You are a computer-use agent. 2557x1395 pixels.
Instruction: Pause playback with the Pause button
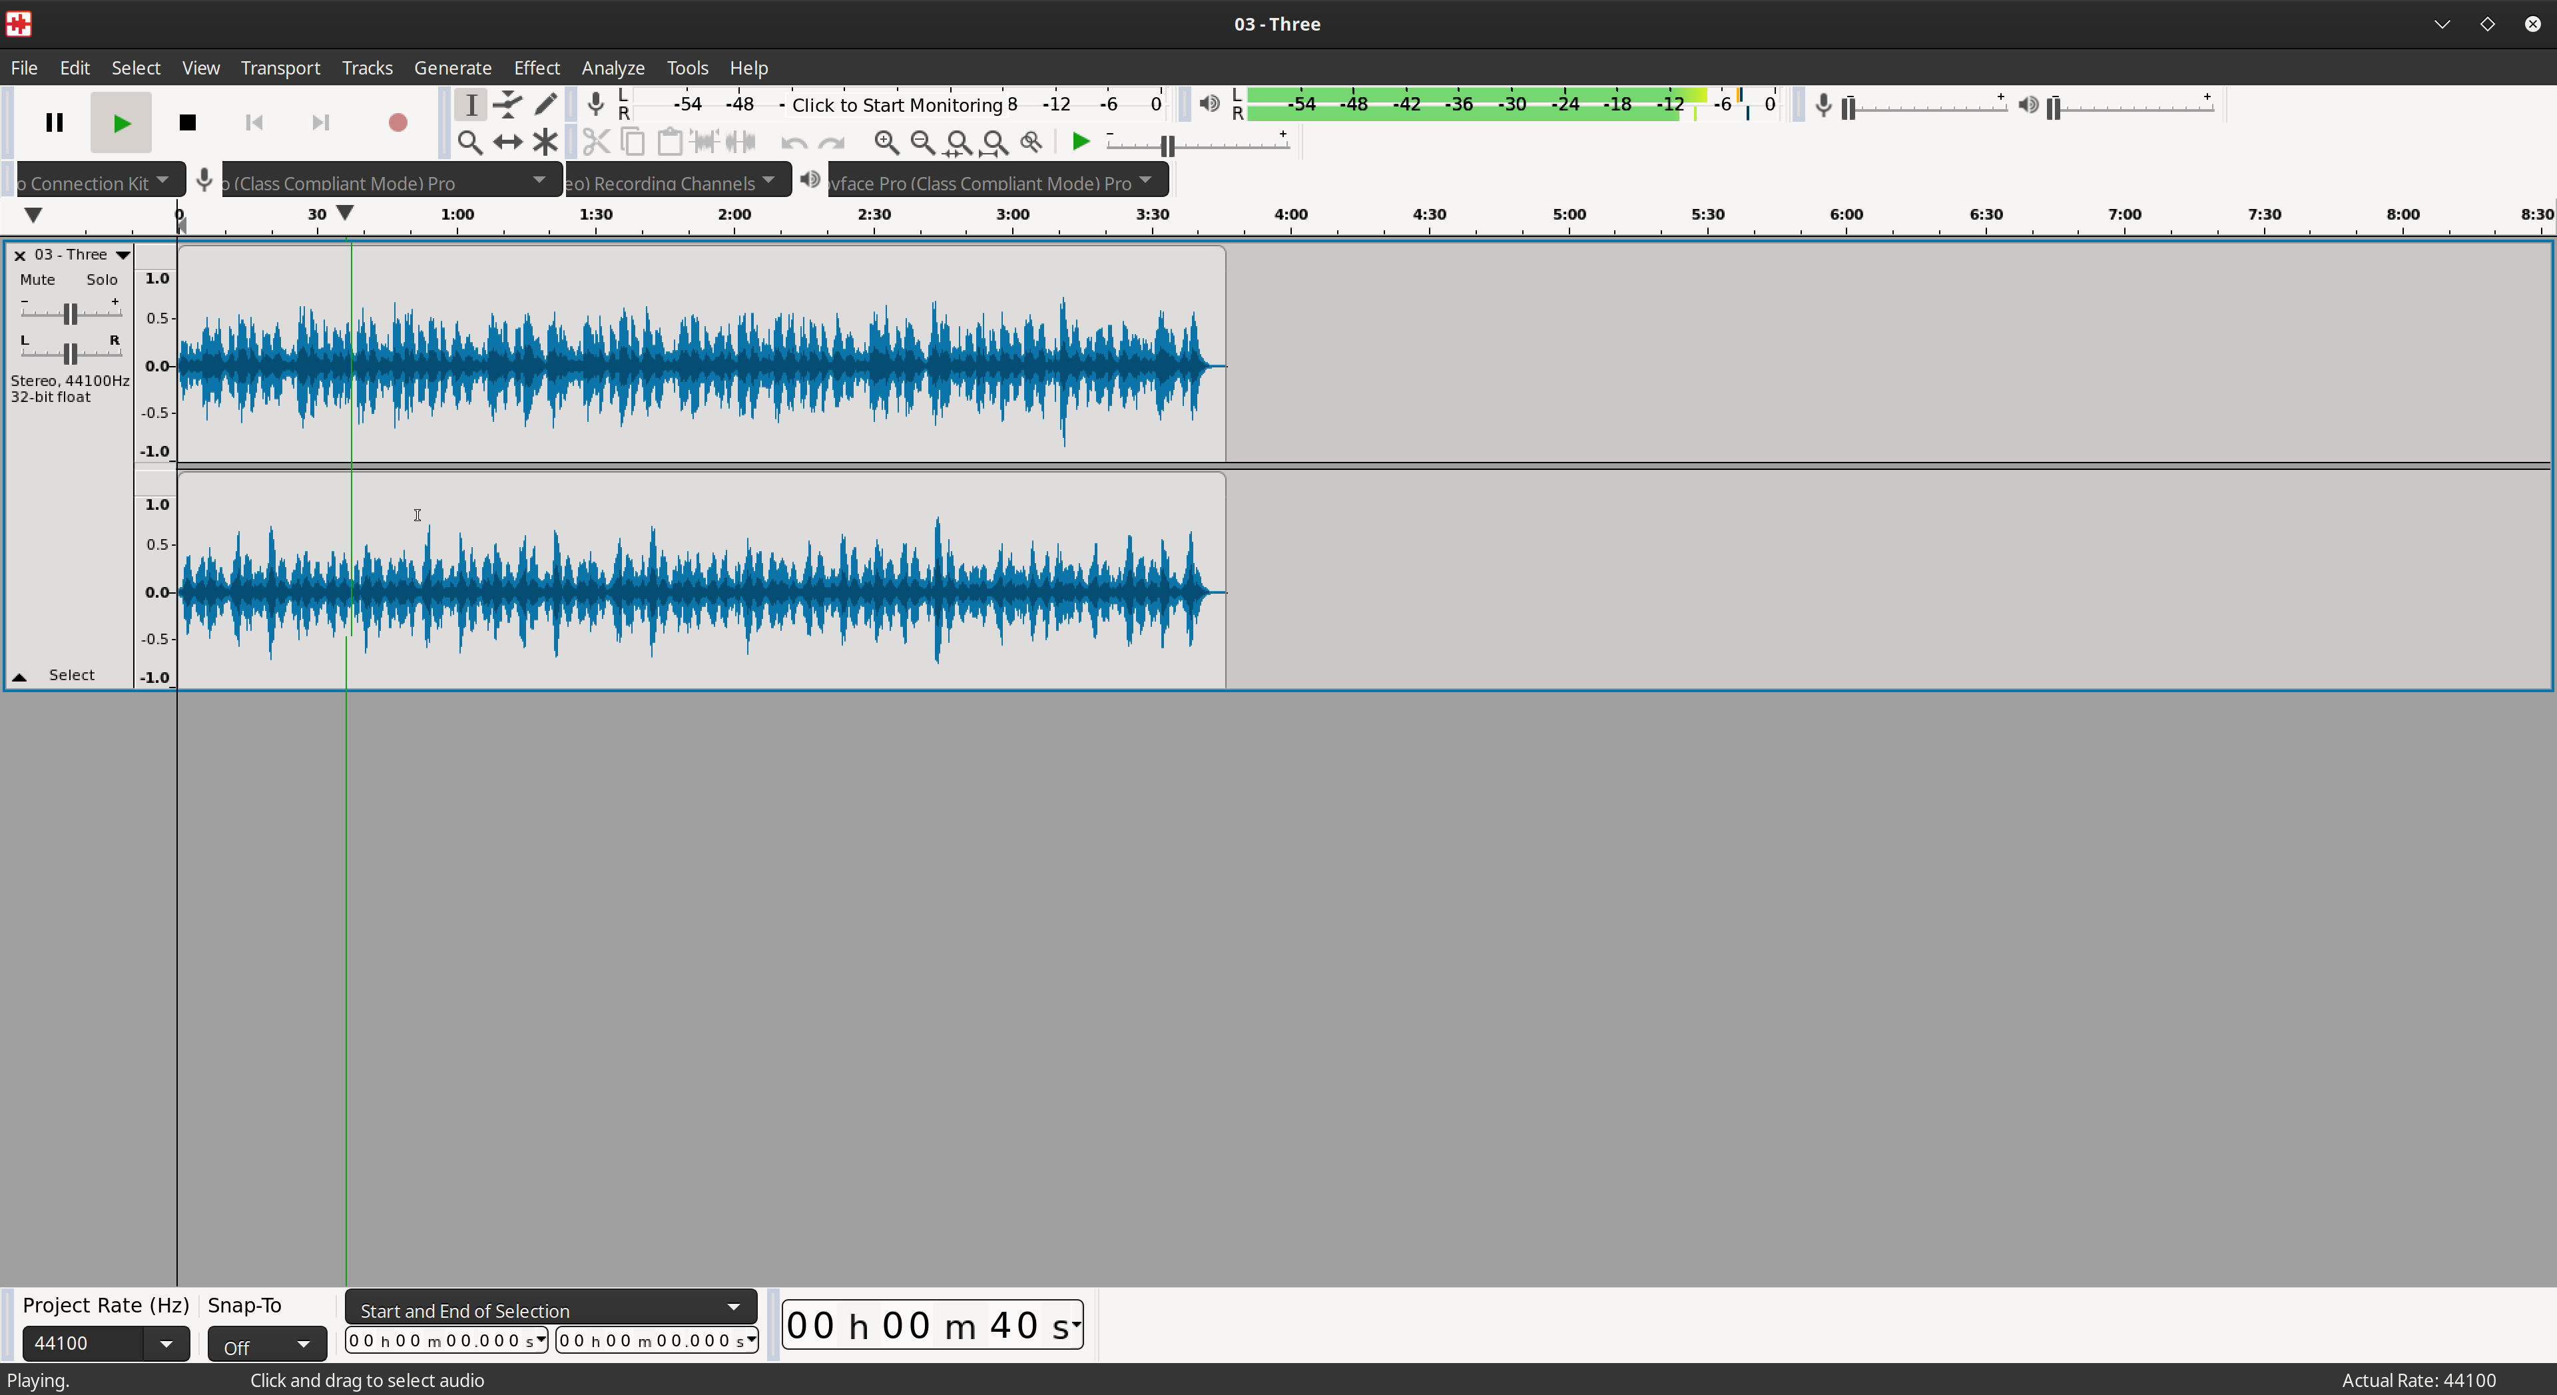point(55,123)
